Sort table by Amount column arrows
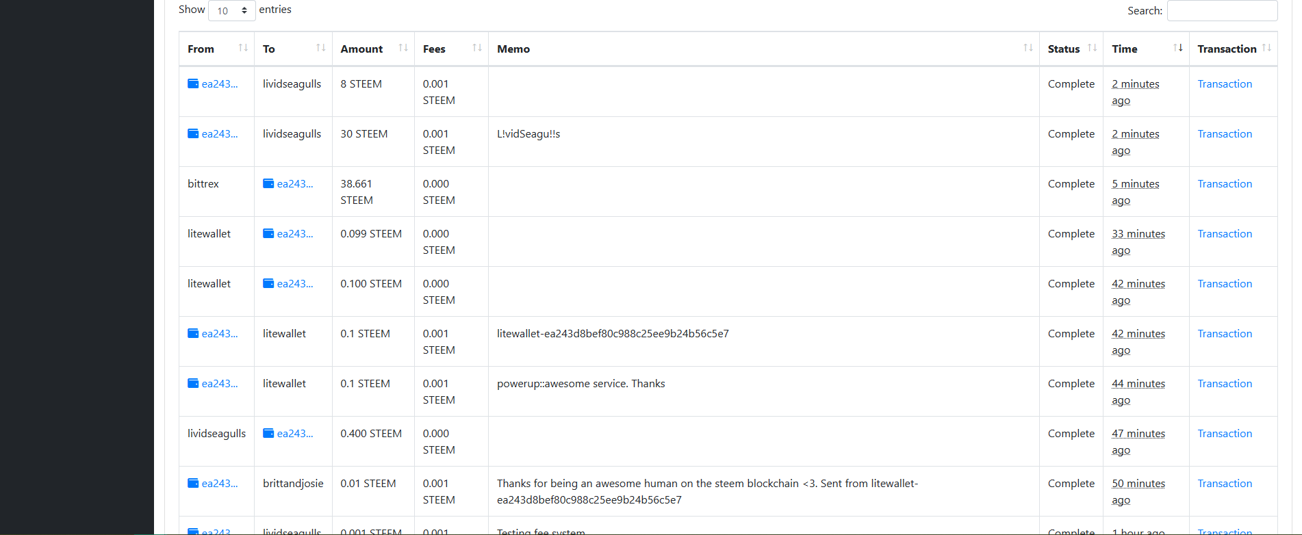Image resolution: width=1302 pixels, height=535 pixels. [x=403, y=48]
